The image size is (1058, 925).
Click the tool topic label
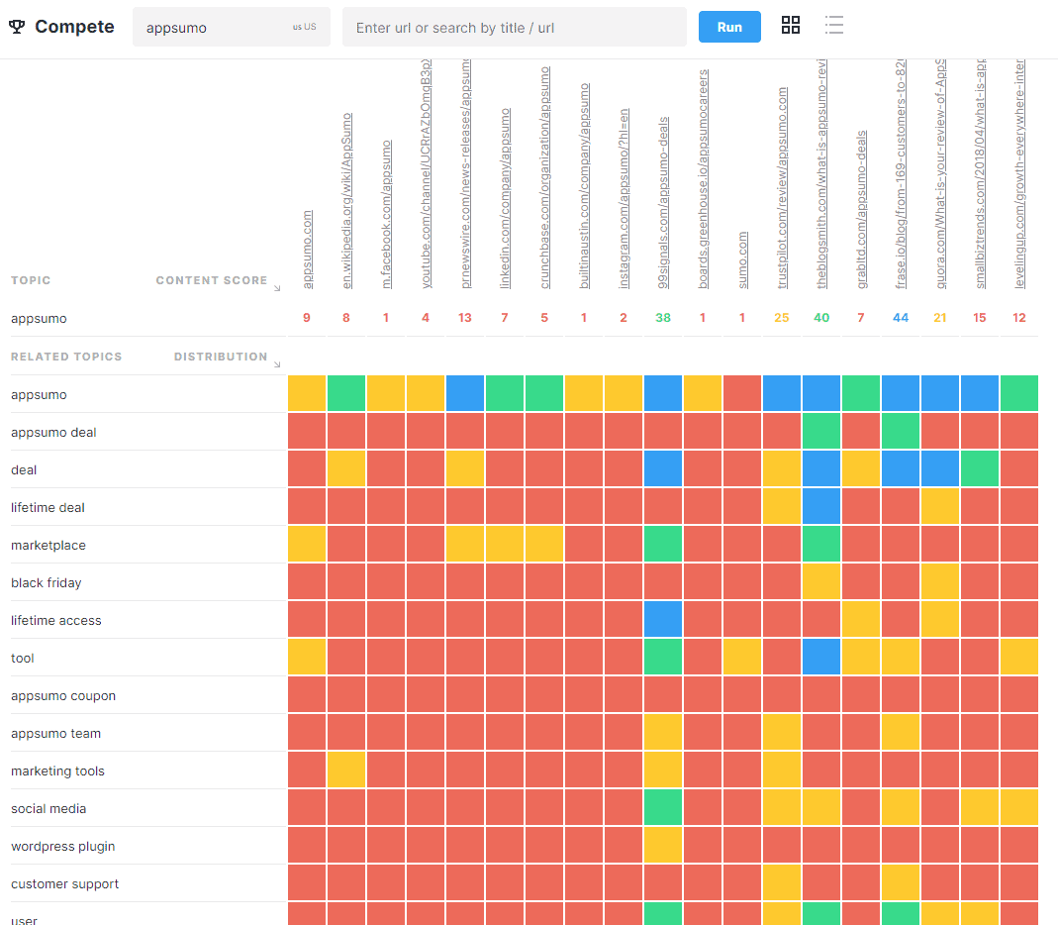point(22,659)
